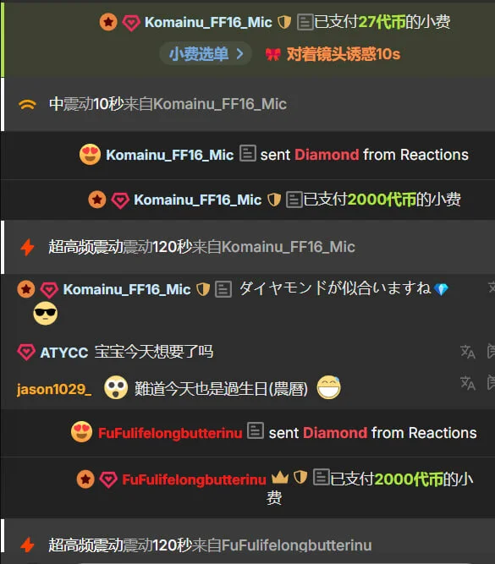The height and width of the screenshot is (564, 495).
Task: Click the lightning icon in Komainu's 120秒 vibration
Action: pos(27,248)
